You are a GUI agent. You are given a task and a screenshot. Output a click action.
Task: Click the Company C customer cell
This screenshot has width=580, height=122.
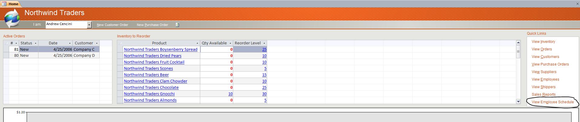pos(86,49)
